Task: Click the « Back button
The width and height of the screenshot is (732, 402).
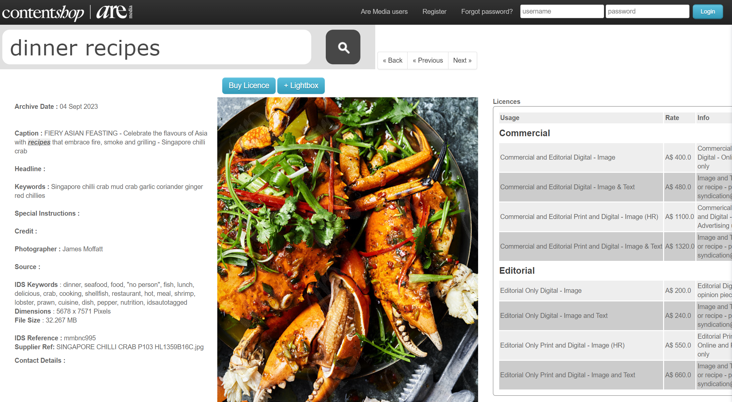Action: (x=392, y=60)
